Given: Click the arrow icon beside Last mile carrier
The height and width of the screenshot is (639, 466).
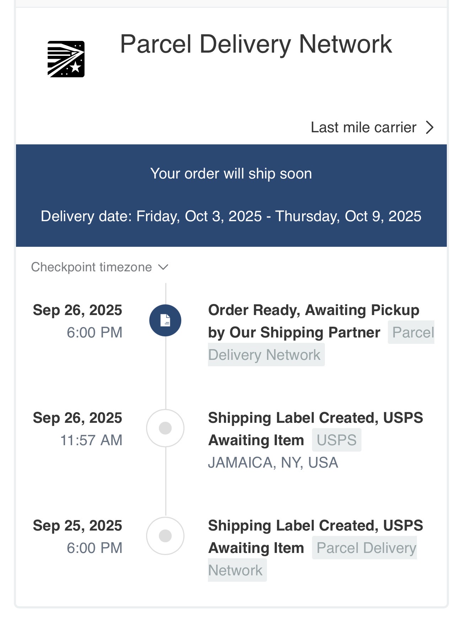Looking at the screenshot, I should click(430, 127).
